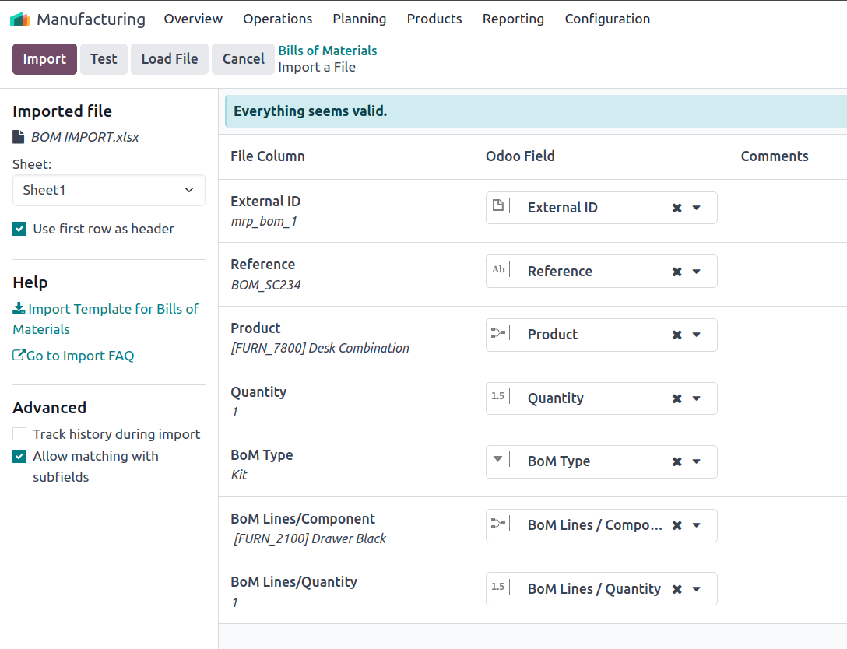Click the selection type icon for BoM Type
Viewport: 847px width, 649px height.
tap(497, 459)
